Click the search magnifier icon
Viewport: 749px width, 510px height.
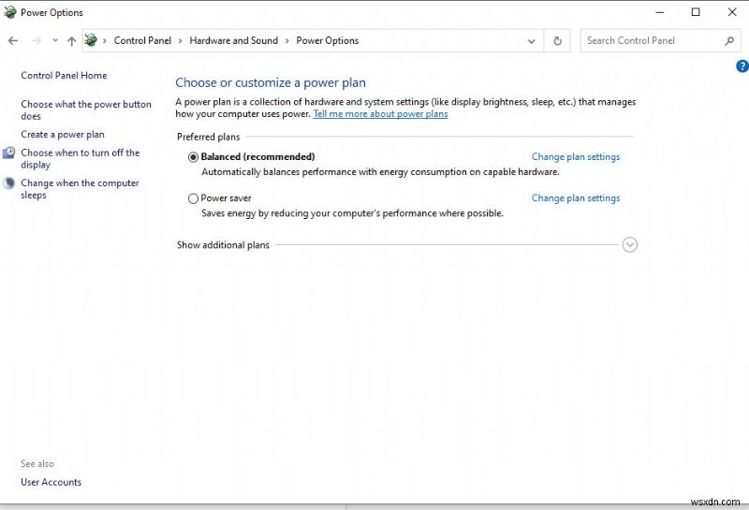(729, 41)
